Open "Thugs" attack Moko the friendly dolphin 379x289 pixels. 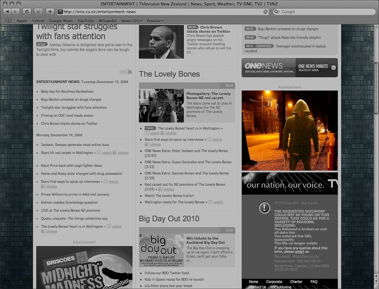(289, 38)
